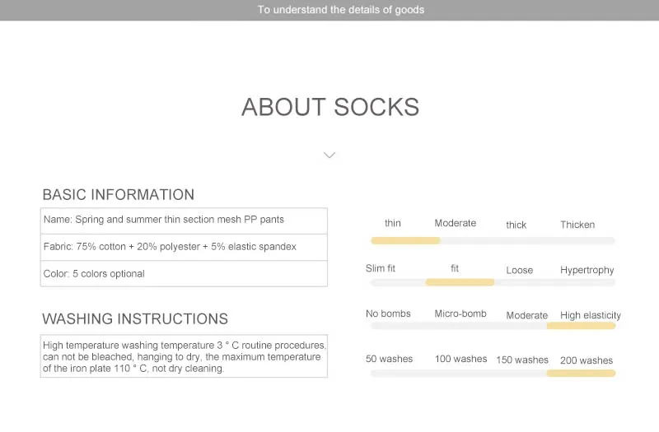This screenshot has width=659, height=432.
Task: Click the 'Thicken' label
Action: coord(577,225)
